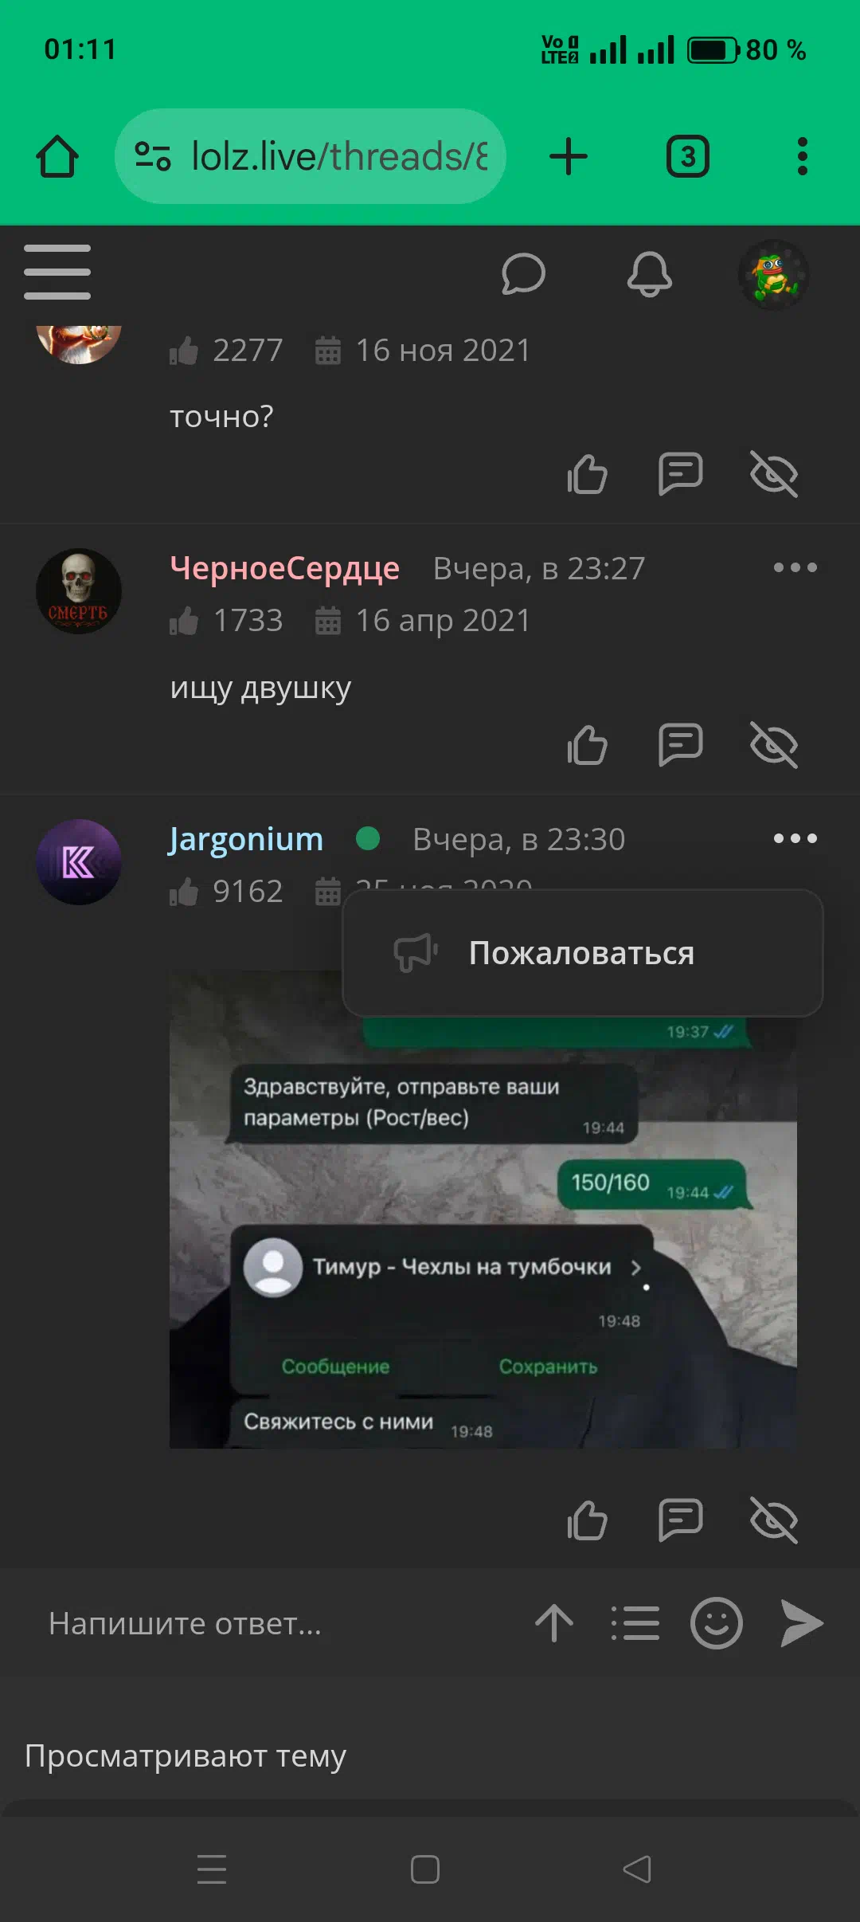Open Jargonium's username link
Viewport: 860px width, 1922px height.
246,839
